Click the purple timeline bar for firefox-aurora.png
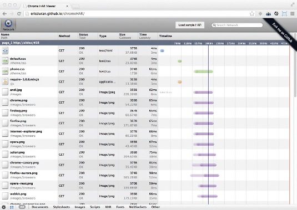This screenshot has height=210, width=297. point(204,176)
